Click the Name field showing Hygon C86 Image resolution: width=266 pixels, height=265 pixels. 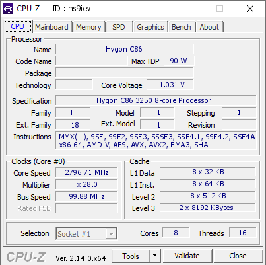click(x=125, y=49)
